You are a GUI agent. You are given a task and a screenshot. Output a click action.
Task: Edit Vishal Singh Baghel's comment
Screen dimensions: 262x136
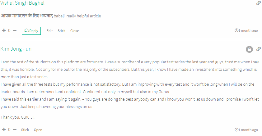click(x=49, y=31)
